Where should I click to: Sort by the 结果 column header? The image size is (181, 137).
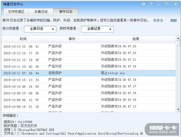(x=136, y=39)
